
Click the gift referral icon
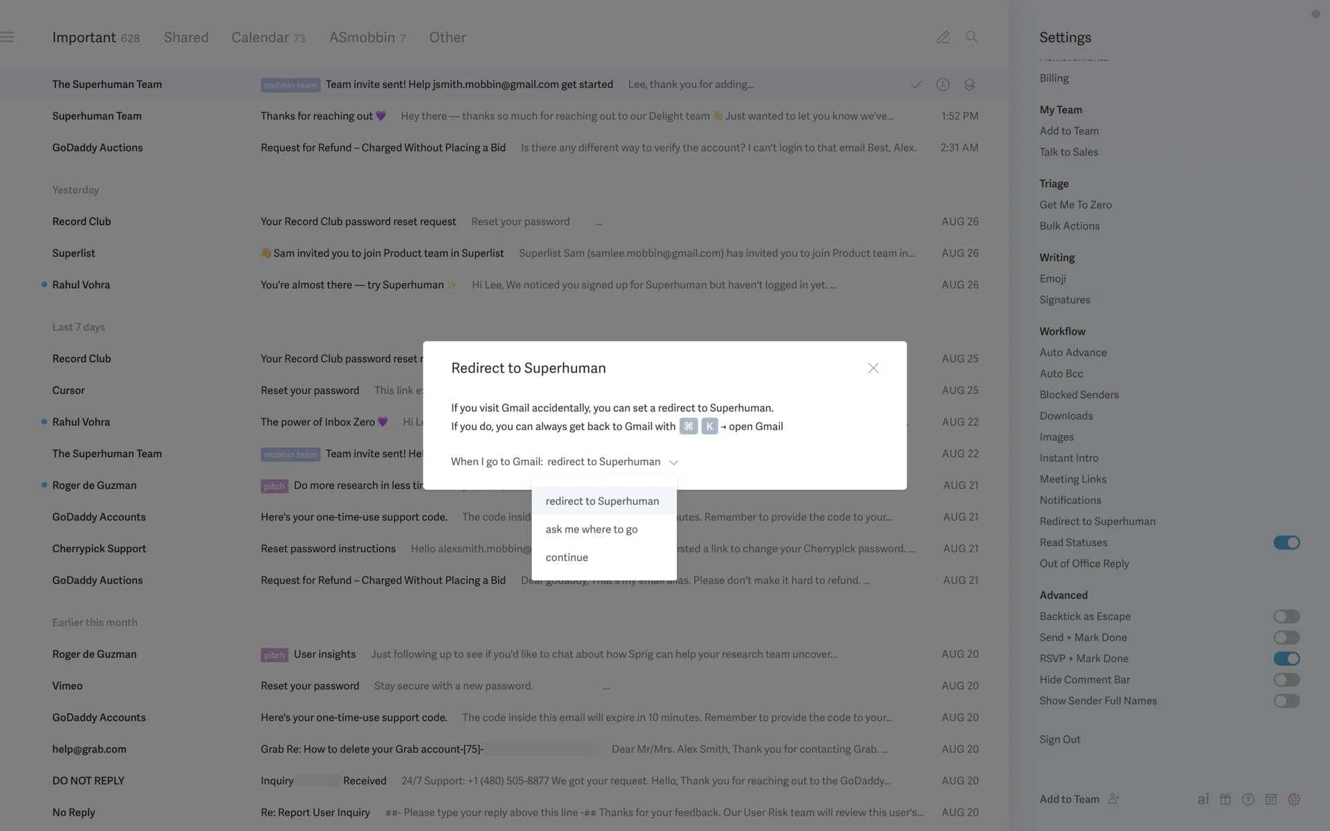point(1225,799)
